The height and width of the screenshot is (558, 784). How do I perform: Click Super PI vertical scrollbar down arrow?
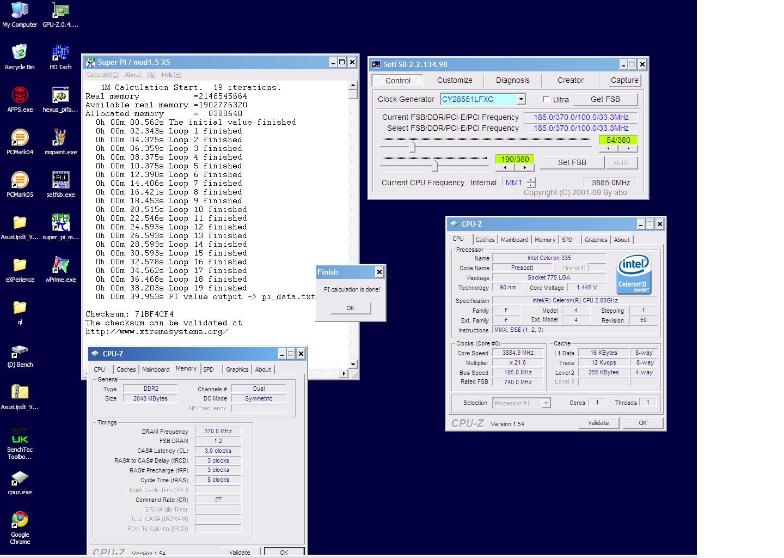pos(353,364)
